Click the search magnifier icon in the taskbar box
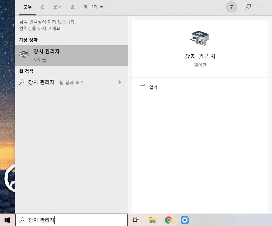The image size is (272, 226). click(x=22, y=220)
